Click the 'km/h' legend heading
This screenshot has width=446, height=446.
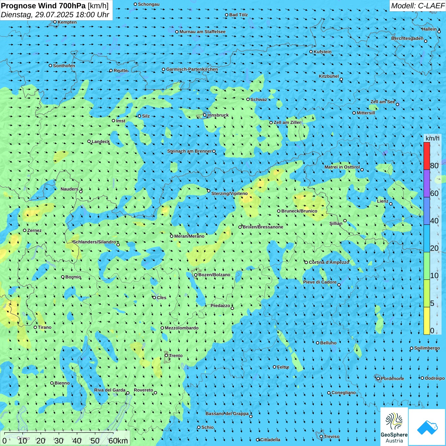point(432,138)
